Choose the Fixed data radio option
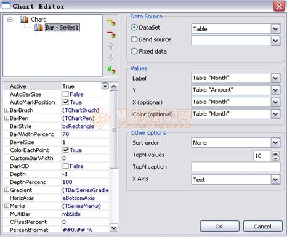287x237 pixels. [134, 51]
